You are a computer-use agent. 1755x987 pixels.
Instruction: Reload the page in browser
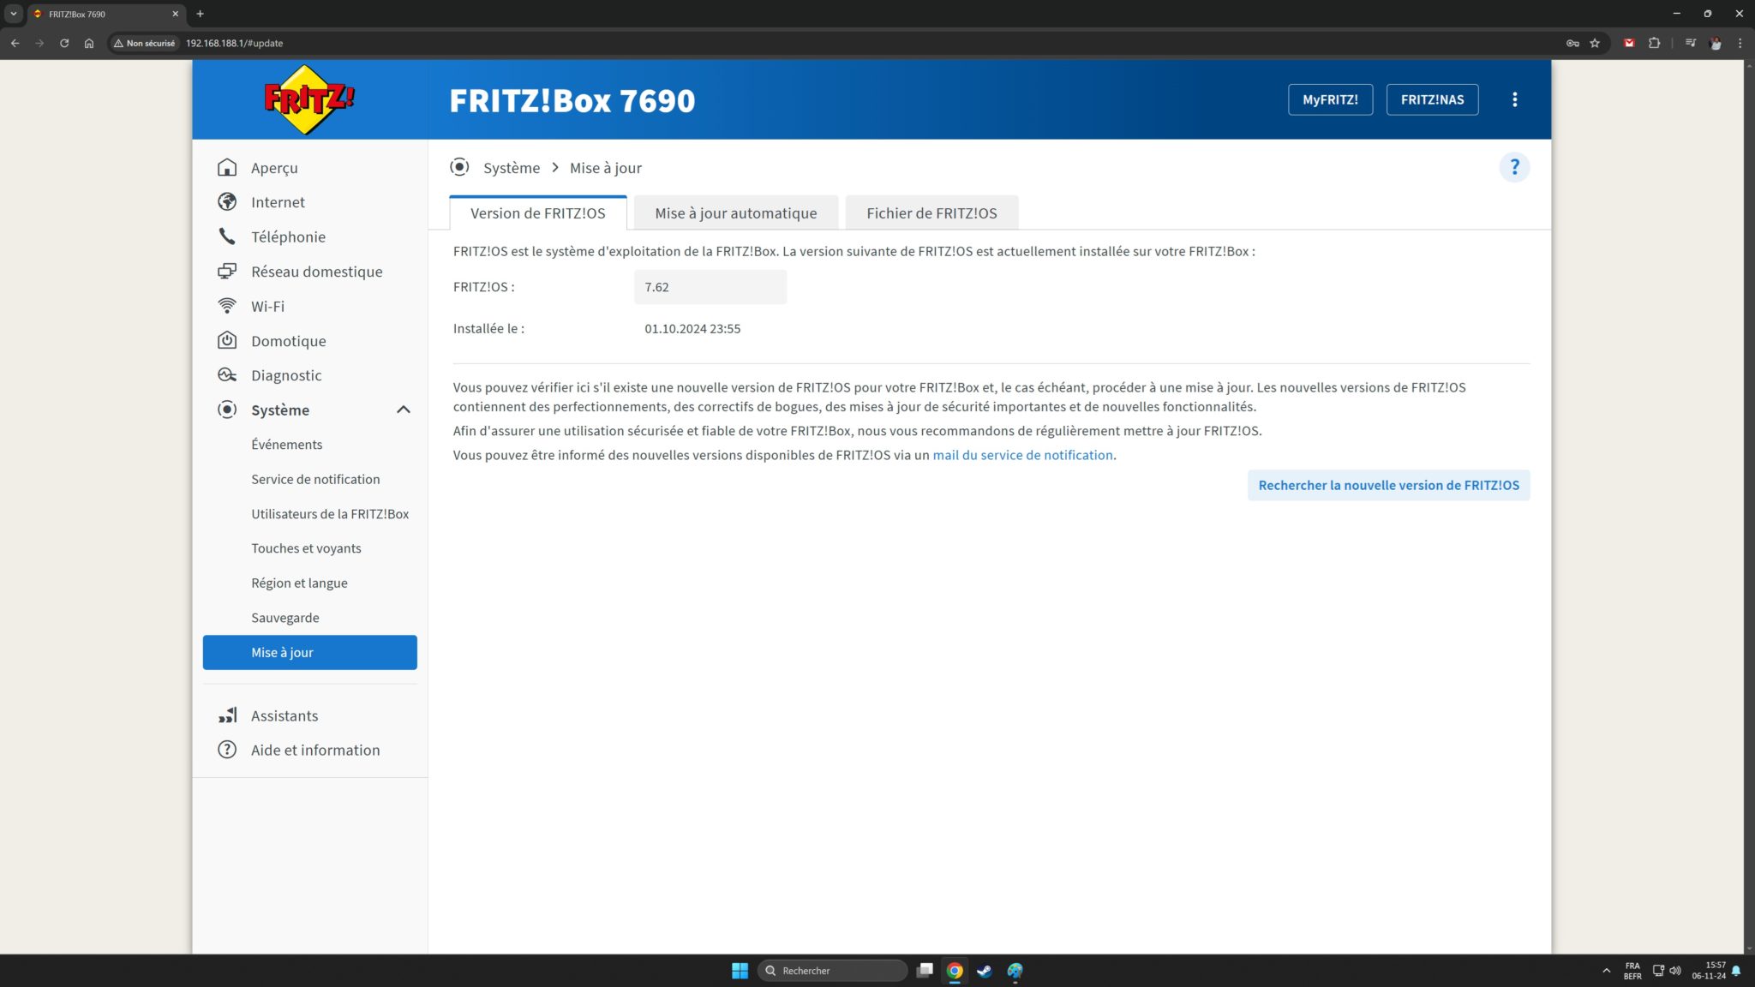[64, 43]
